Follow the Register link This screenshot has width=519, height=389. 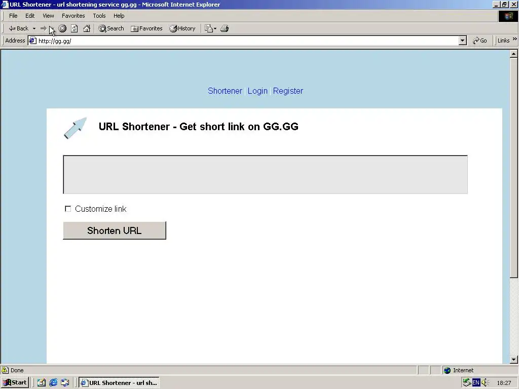(288, 91)
